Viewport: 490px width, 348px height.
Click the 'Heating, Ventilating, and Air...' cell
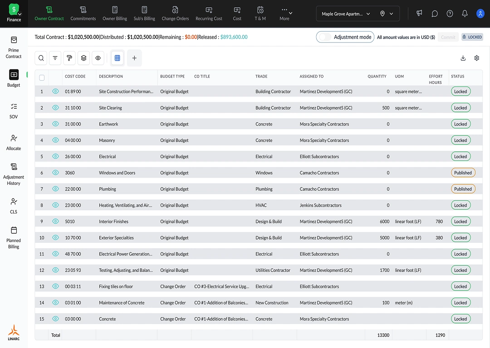pyautogui.click(x=125, y=205)
